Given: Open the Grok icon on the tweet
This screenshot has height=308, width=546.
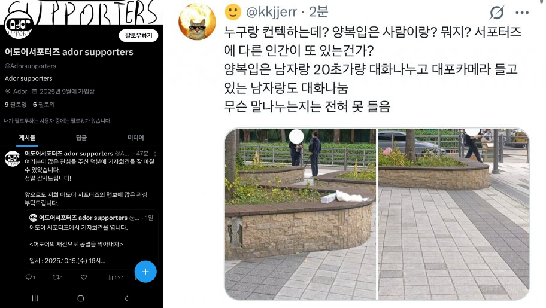Looking at the screenshot, I should [x=496, y=13].
